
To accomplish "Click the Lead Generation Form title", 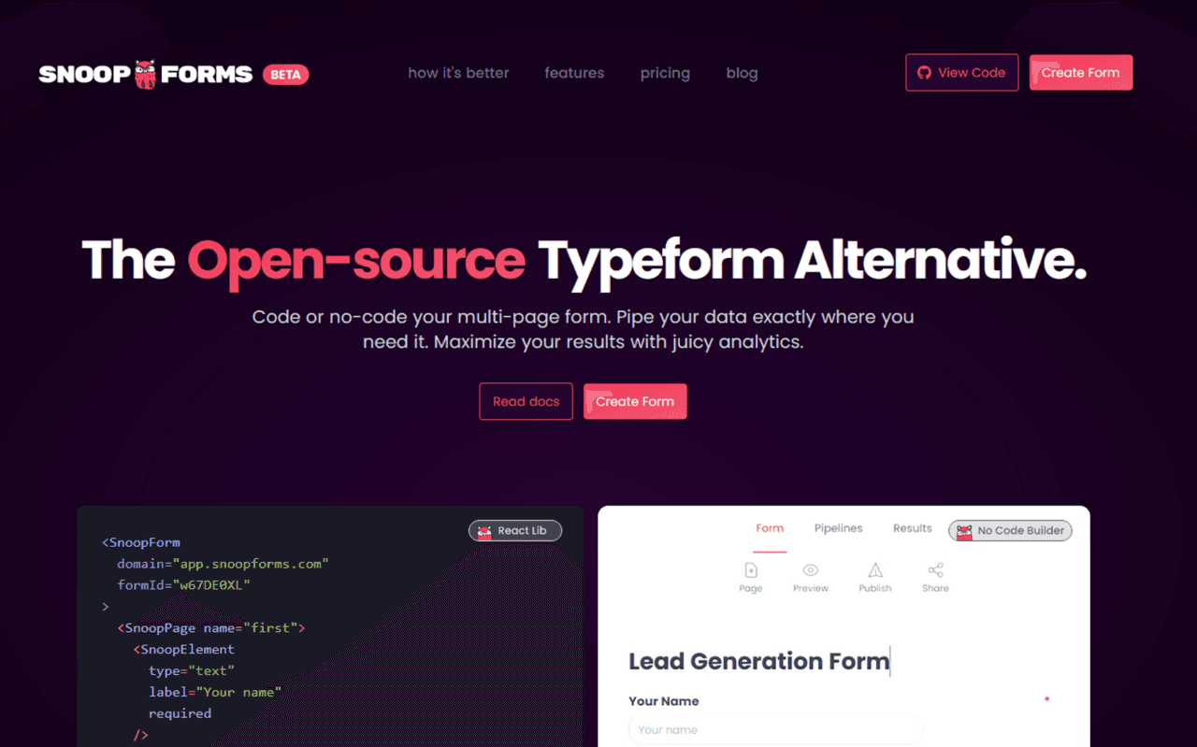I will pyautogui.click(x=758, y=661).
